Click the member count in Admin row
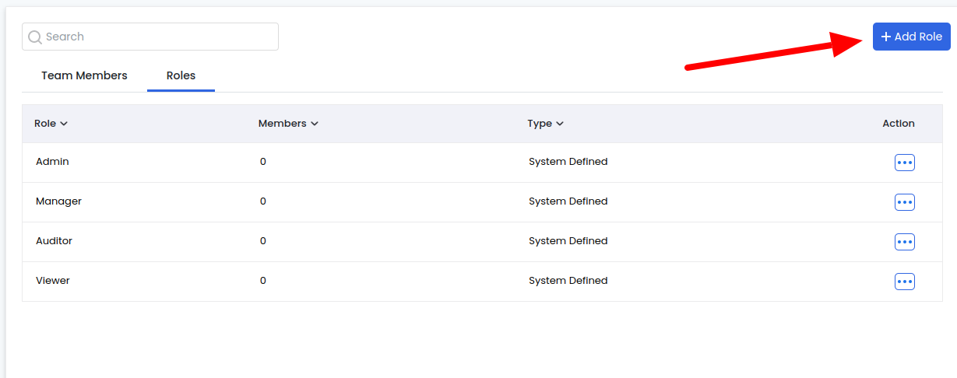 (x=263, y=162)
